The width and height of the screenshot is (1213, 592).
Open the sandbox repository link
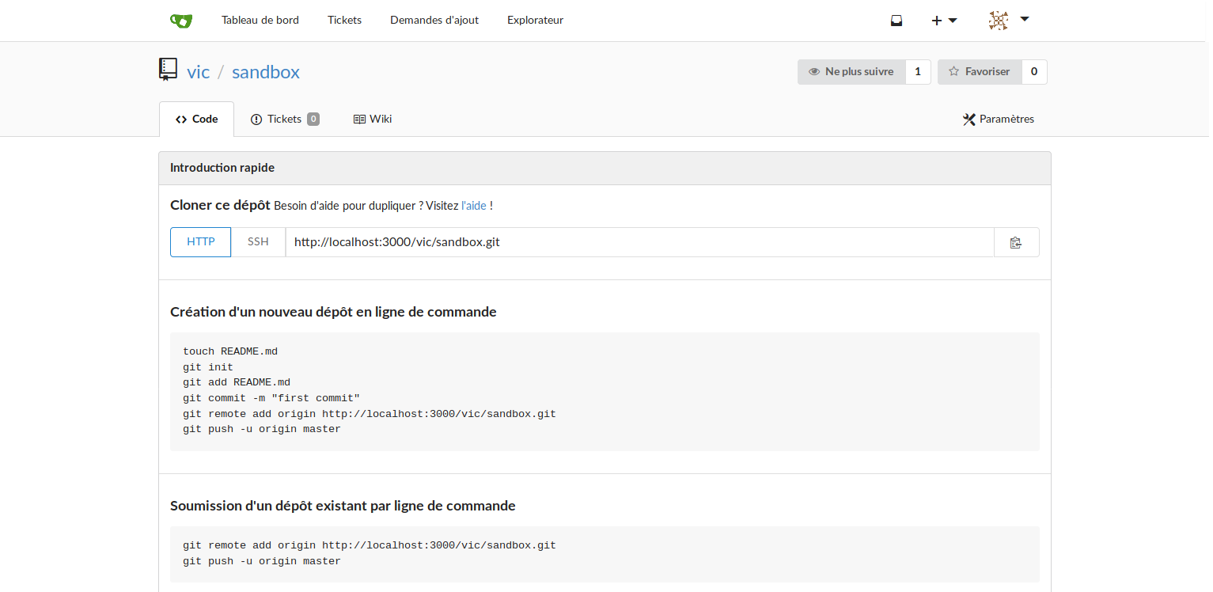[x=266, y=72]
